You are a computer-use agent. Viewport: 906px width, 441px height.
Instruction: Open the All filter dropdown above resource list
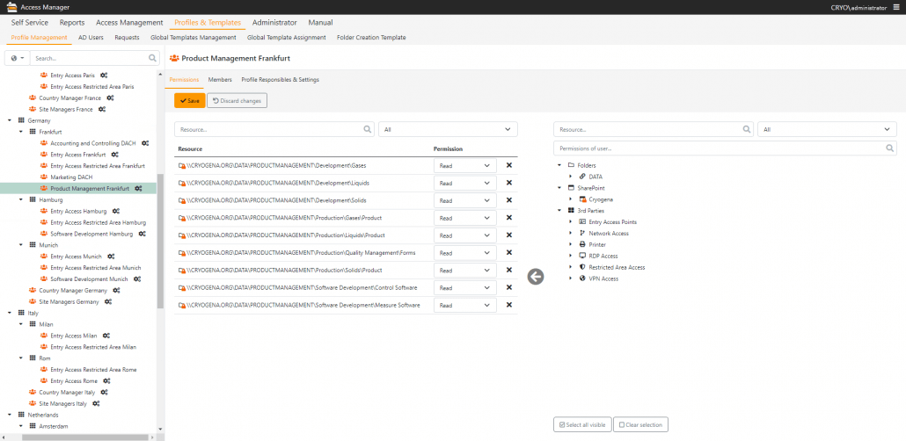pyautogui.click(x=448, y=129)
